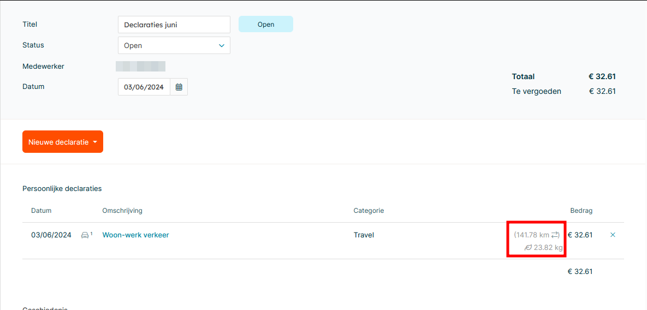Click the caret on the Nieuwe declaratie button

(x=96, y=142)
